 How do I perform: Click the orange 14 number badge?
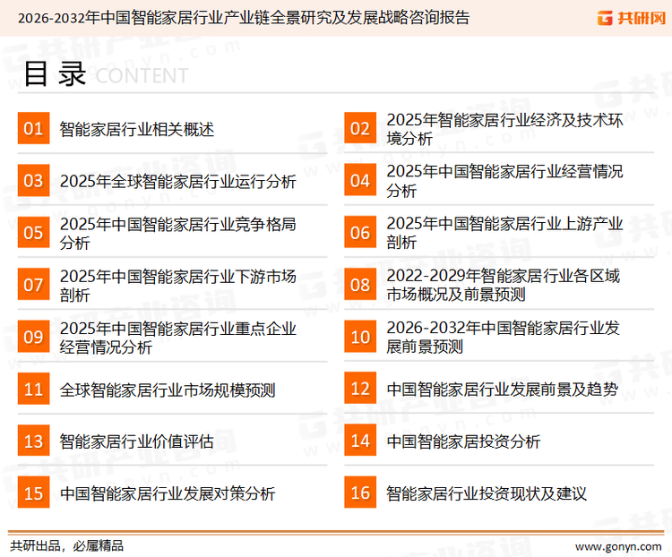(360, 441)
